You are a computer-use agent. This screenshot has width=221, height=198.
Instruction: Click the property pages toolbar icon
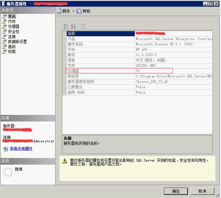pyautogui.click(x=82, y=26)
